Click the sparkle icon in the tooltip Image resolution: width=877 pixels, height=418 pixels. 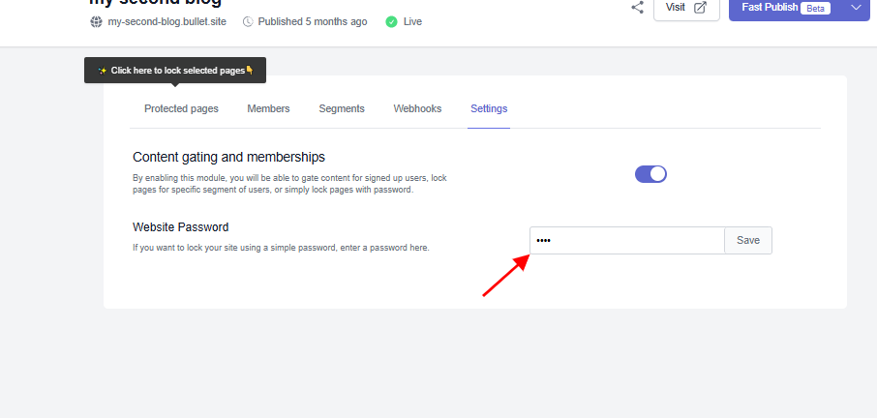coord(102,71)
